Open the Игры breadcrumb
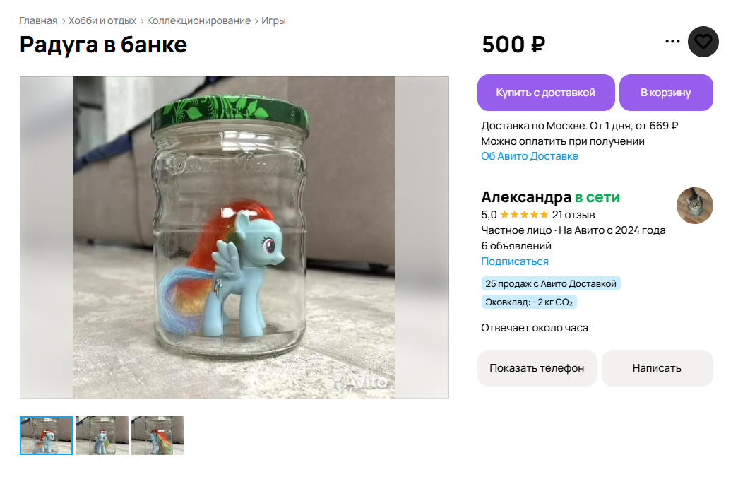738x477 pixels. (273, 20)
